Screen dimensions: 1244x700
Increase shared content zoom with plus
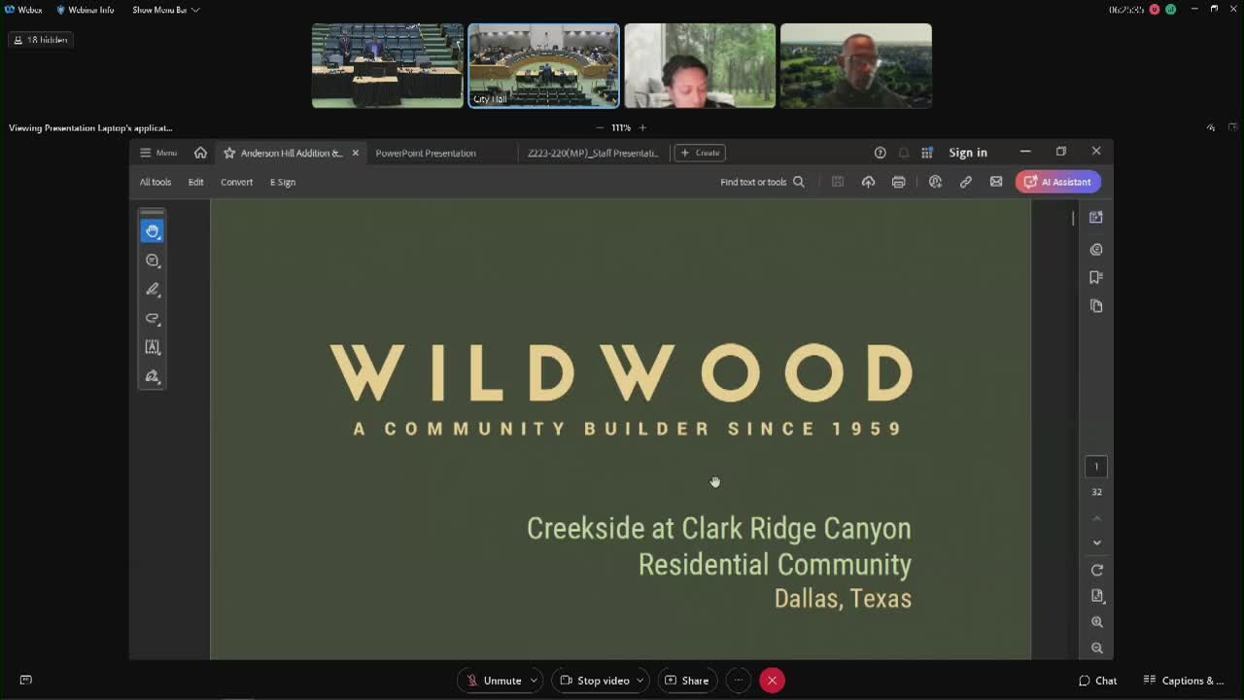tap(642, 127)
